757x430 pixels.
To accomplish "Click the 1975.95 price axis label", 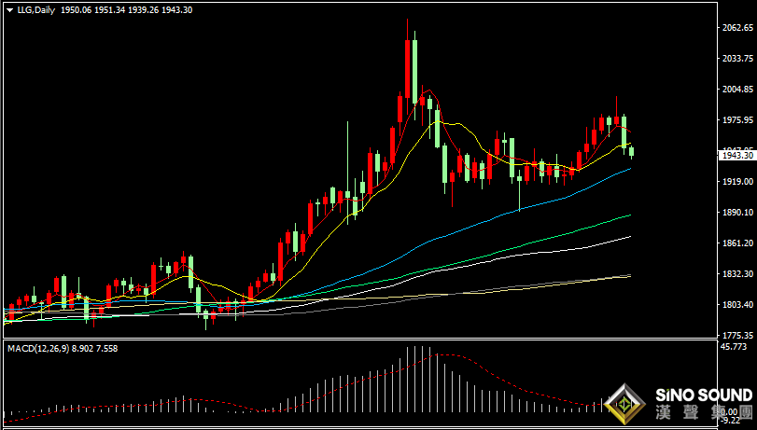I will point(737,119).
